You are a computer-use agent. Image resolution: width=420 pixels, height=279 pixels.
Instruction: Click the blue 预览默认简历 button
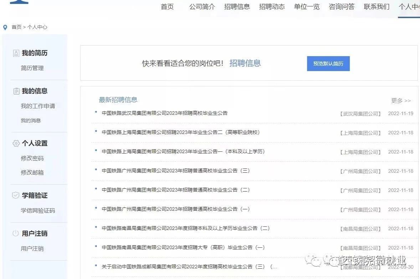point(328,64)
